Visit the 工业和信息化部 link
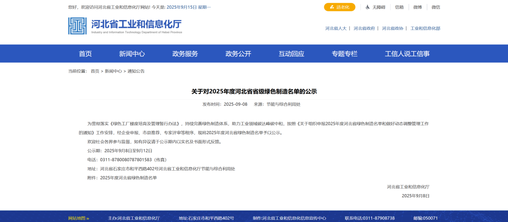Image resolution: width=508 pixels, height=222 pixels. pyautogui.click(x=425, y=28)
